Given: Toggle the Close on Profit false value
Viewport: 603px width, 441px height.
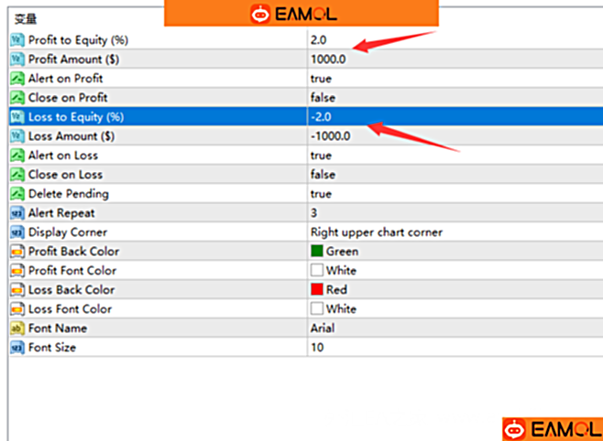Looking at the screenshot, I should click(x=323, y=98).
